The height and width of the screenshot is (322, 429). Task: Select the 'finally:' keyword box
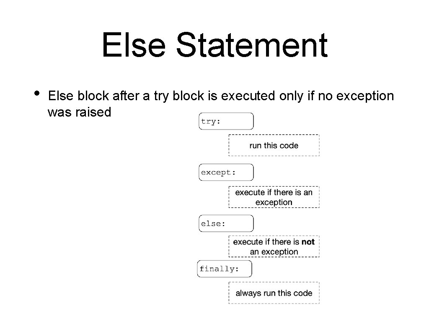coord(225,269)
